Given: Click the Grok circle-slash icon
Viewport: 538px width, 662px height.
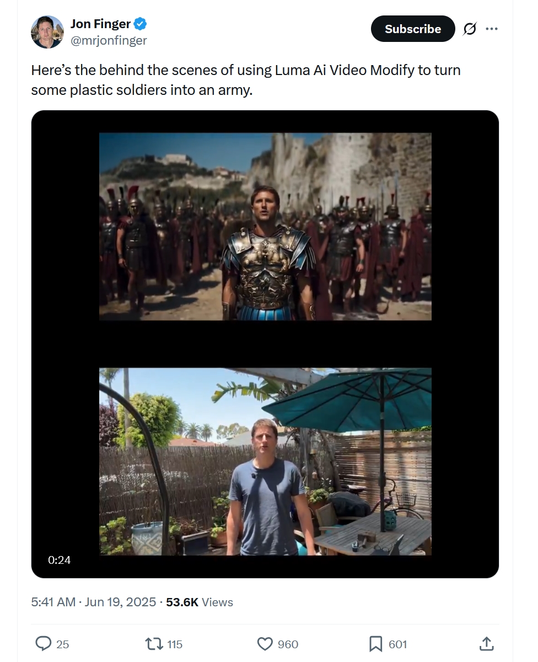Looking at the screenshot, I should pos(470,29).
